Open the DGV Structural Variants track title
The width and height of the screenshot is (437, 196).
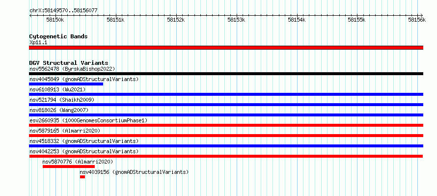(x=69, y=63)
